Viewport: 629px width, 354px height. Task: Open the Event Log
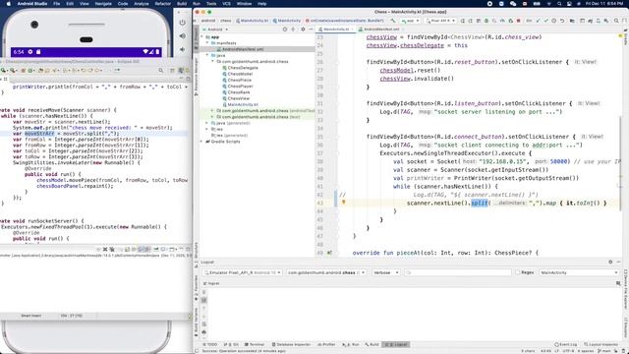point(566,344)
